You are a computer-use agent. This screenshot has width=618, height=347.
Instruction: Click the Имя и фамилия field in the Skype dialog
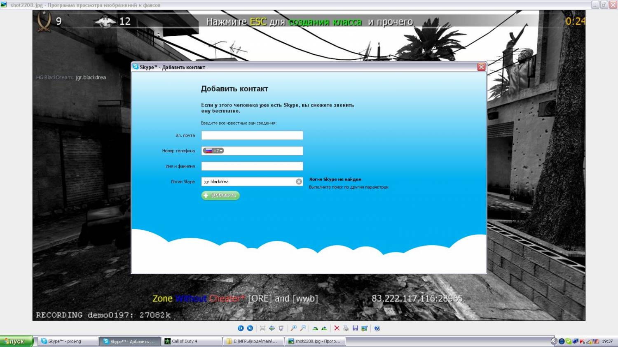point(252,166)
